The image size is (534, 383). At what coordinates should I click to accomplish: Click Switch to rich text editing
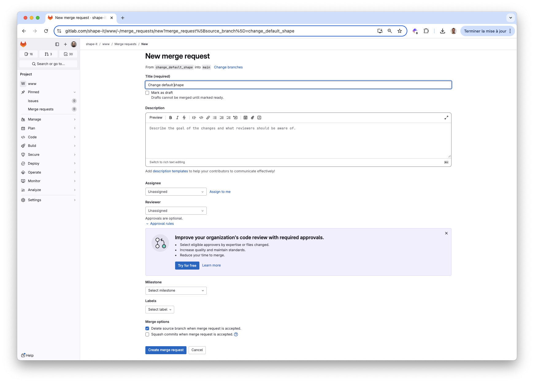(167, 163)
